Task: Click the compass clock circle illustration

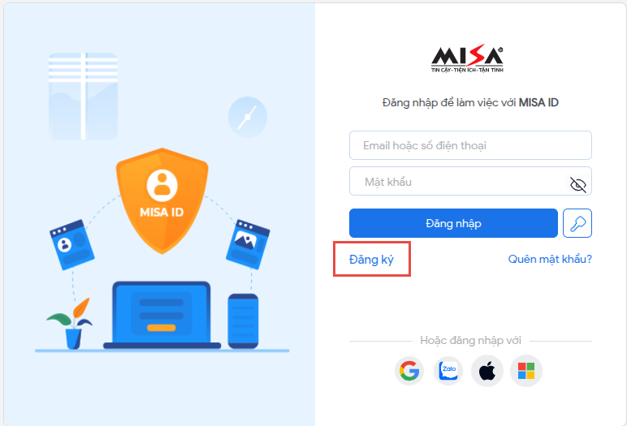Action: pos(248,117)
